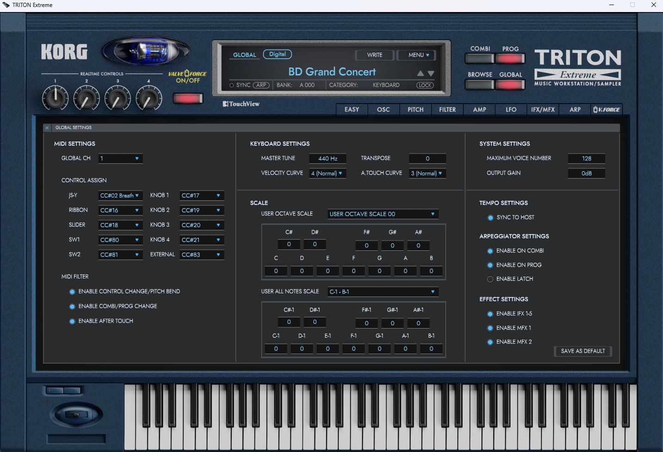663x452 pixels.
Task: Open the User All Notes Scale dropdown
Action: [x=383, y=292]
